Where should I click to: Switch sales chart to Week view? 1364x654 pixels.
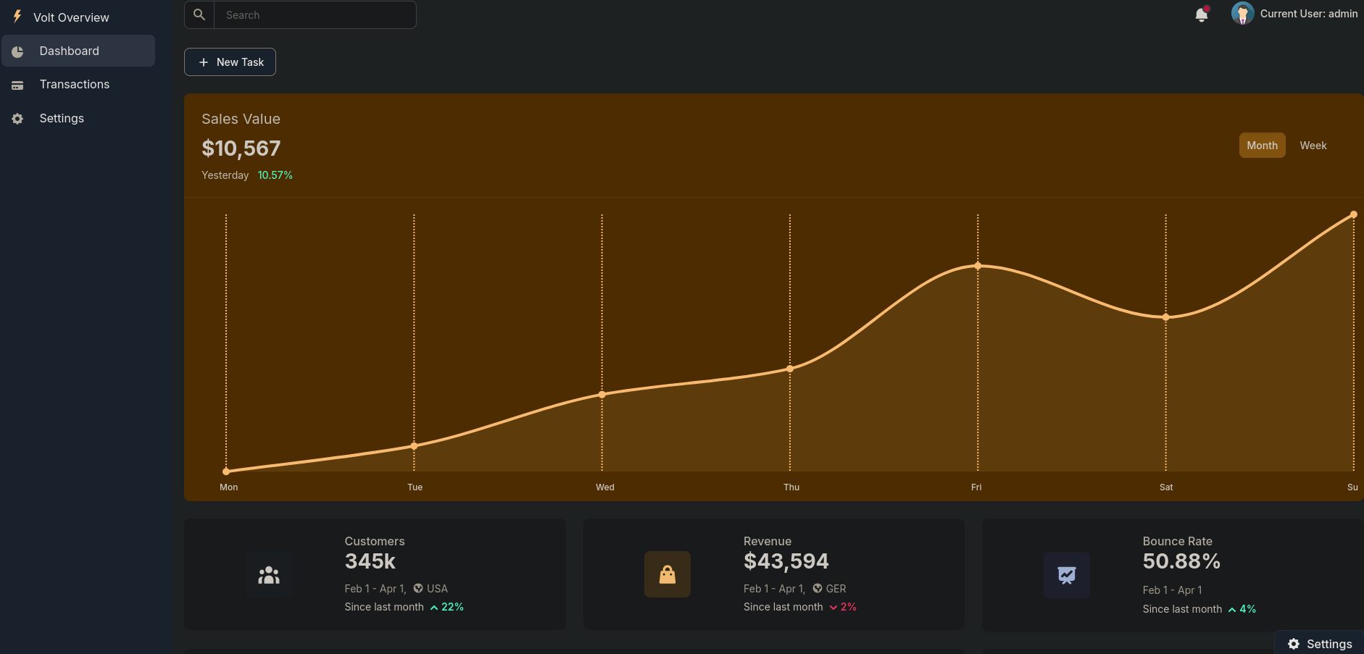click(x=1313, y=146)
